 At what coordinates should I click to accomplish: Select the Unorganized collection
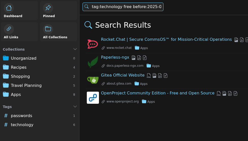pos(39,58)
